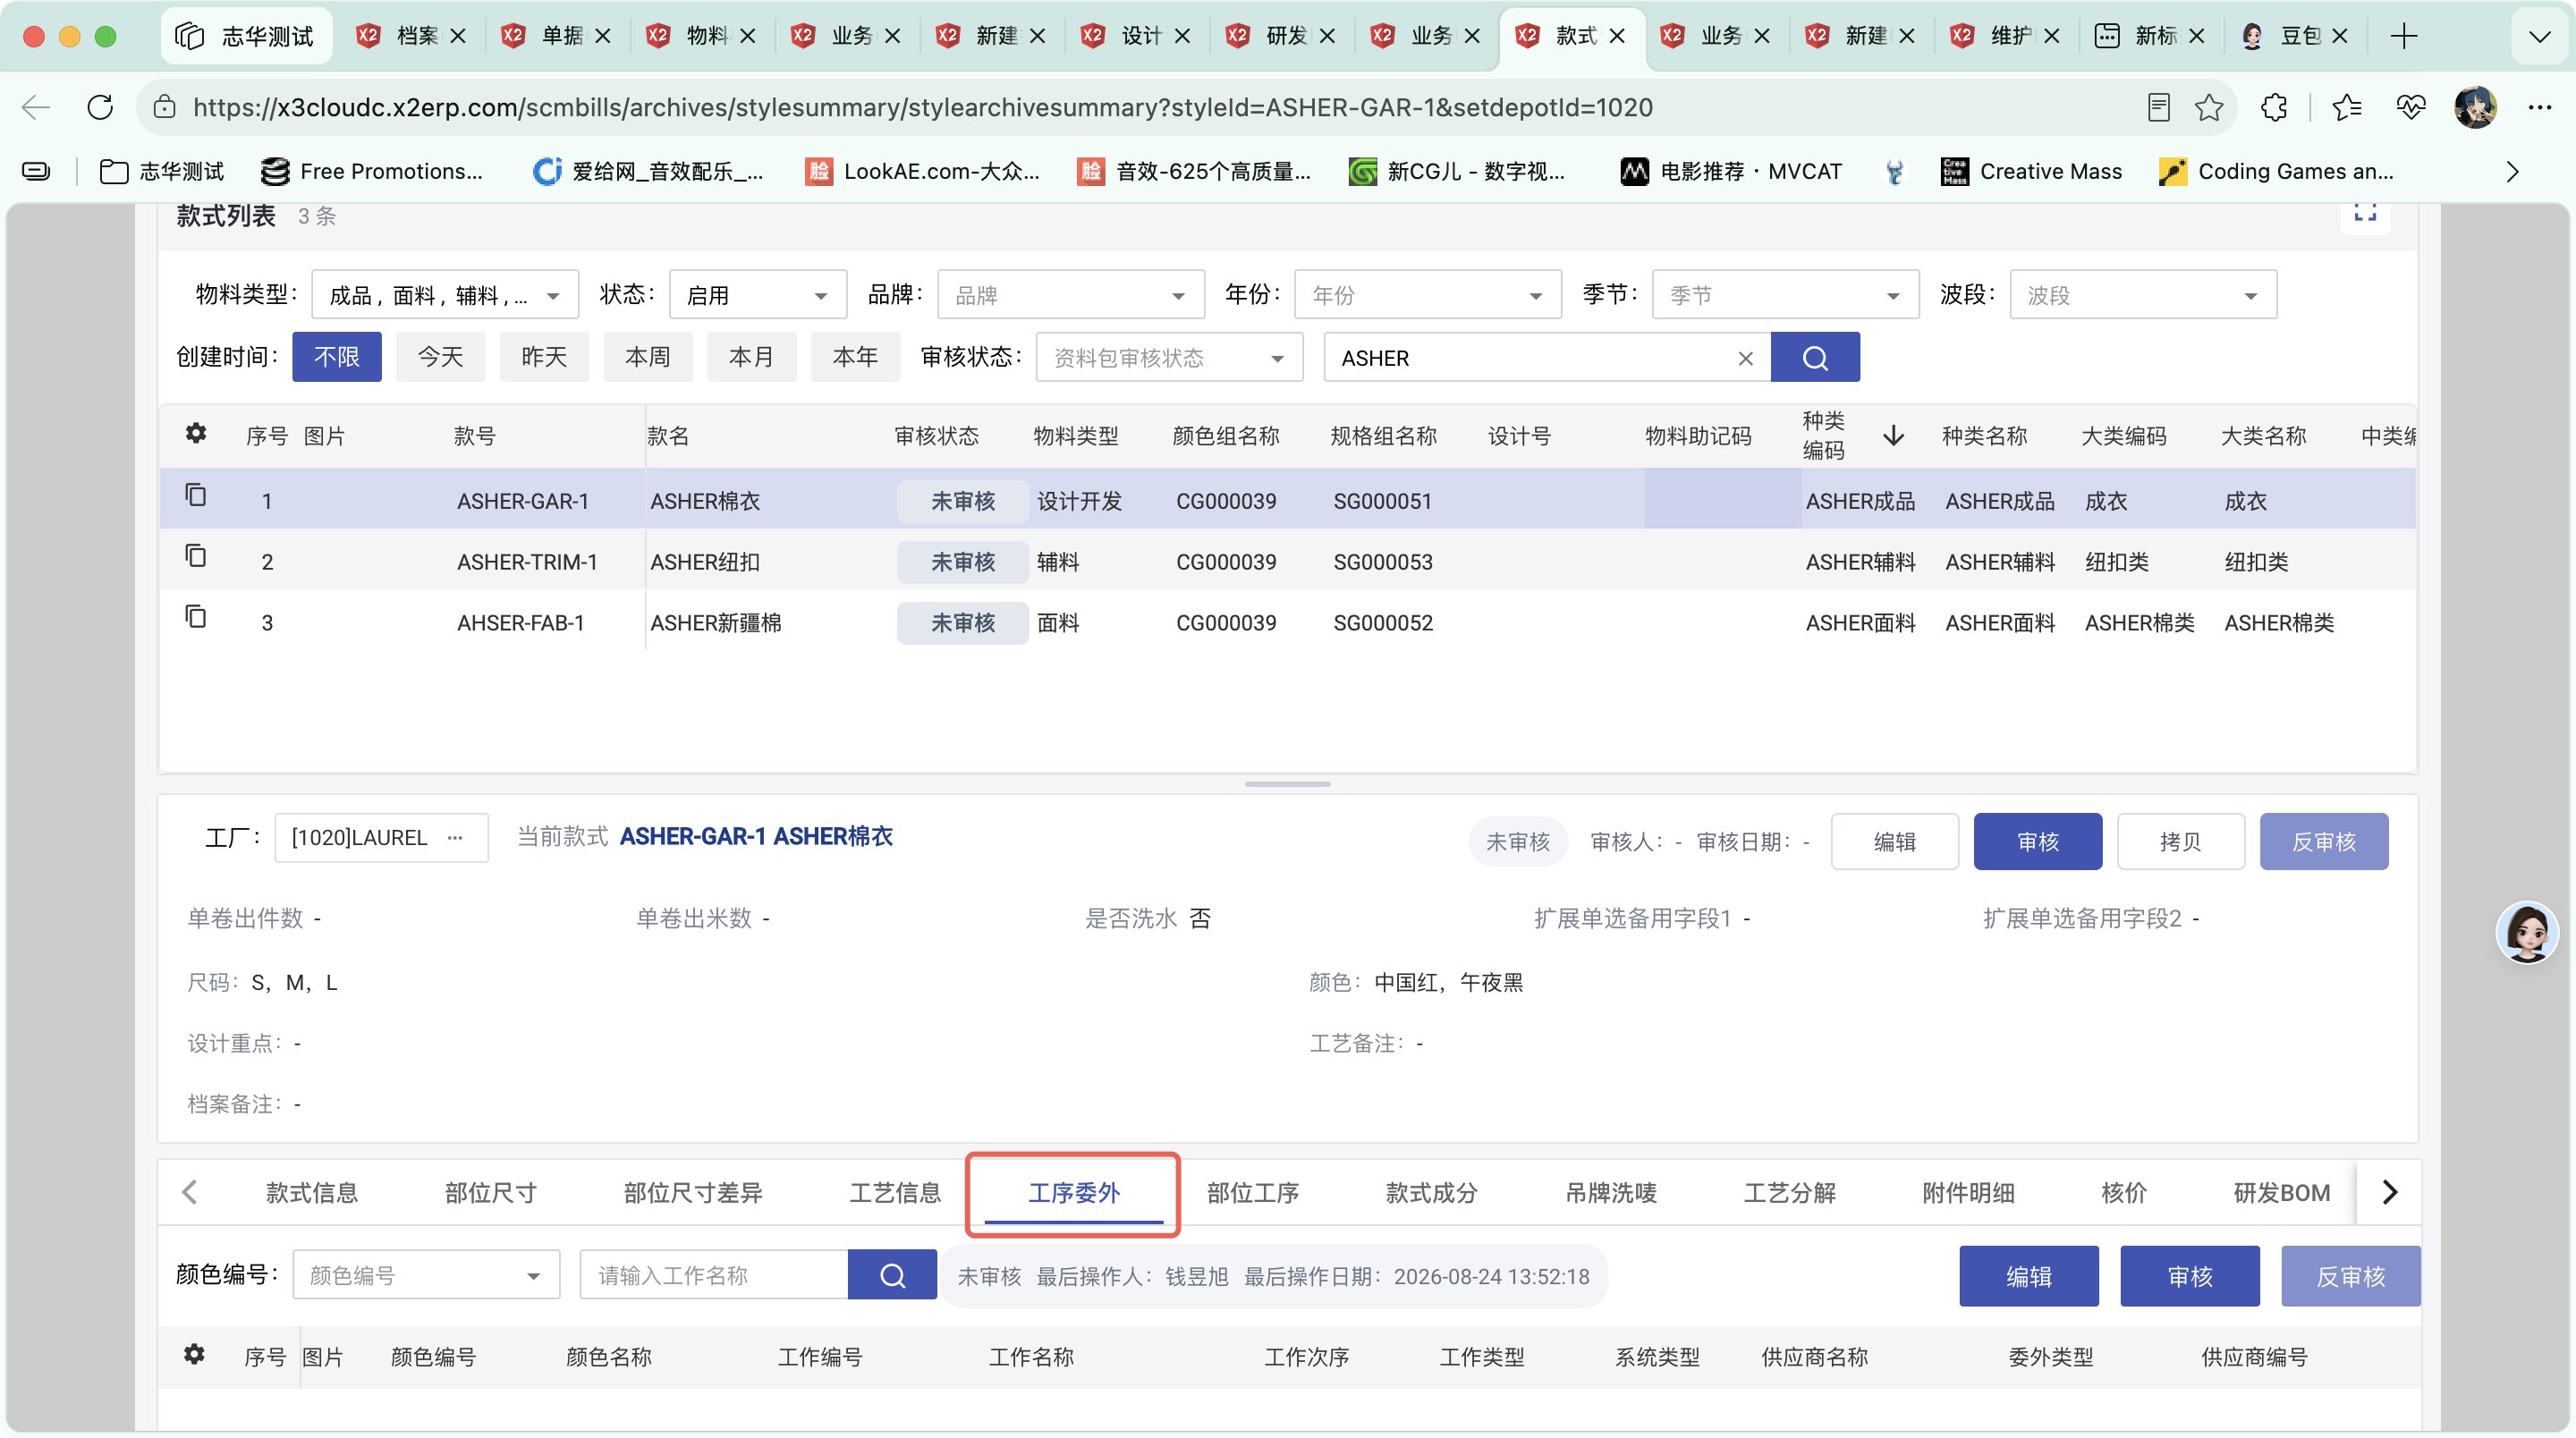Image resolution: width=2576 pixels, height=1438 pixels.
Task: Search work name with the magnifier button
Action: 892,1275
